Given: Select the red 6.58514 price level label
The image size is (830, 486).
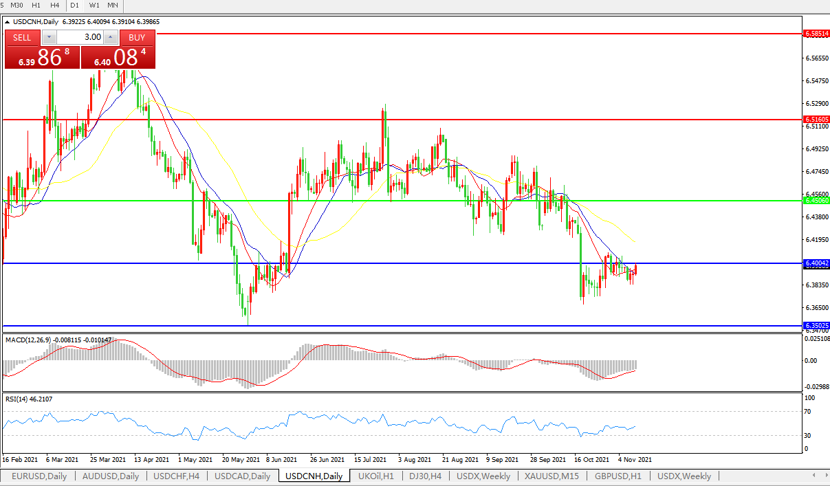Looking at the screenshot, I should tap(816, 33).
